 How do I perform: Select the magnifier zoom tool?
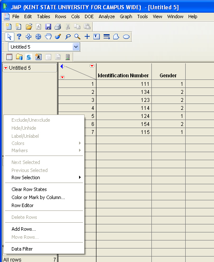coord(77,37)
